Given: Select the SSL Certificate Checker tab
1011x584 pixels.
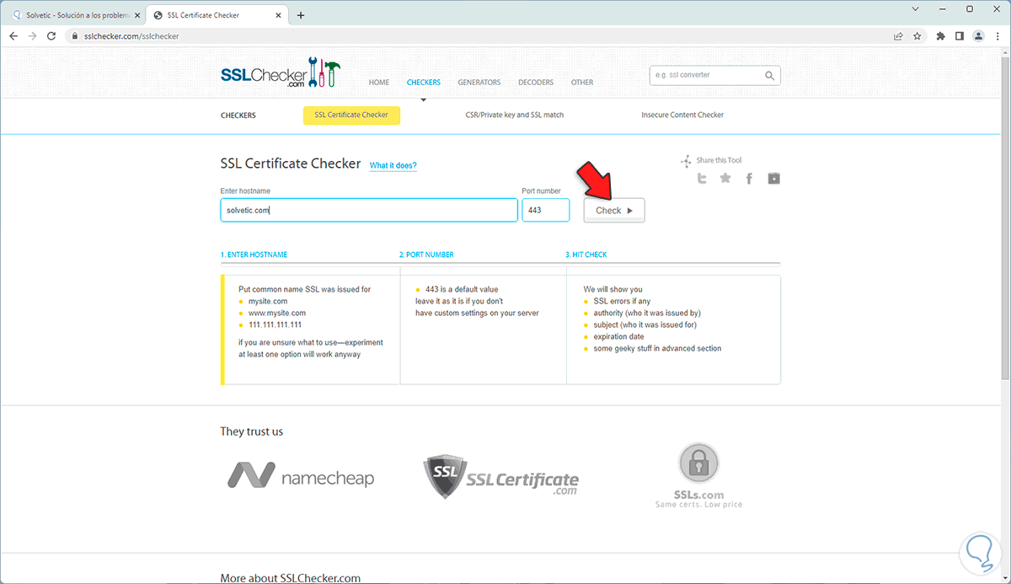Looking at the screenshot, I should tap(351, 115).
